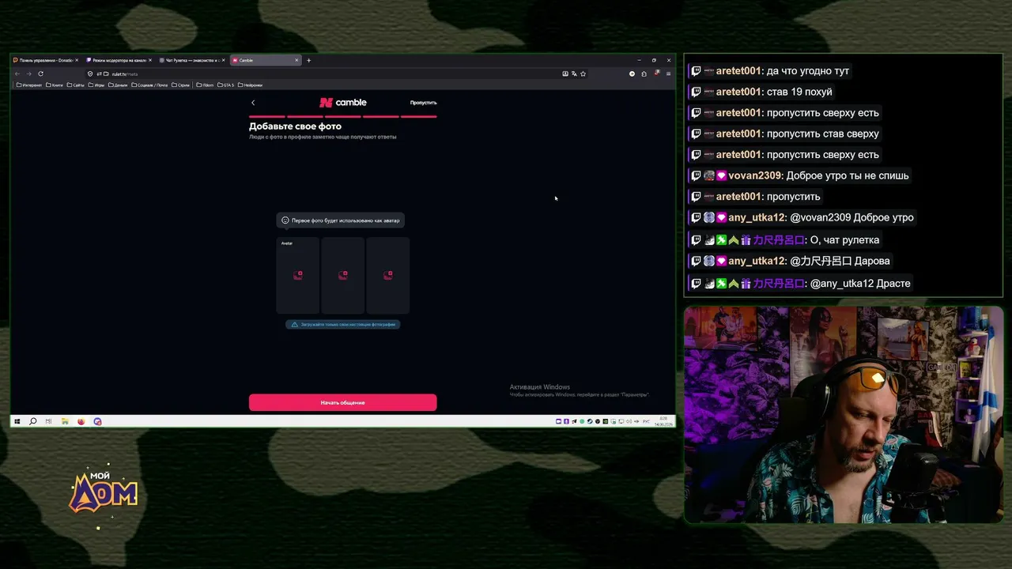
Task: Navigate back in browser
Action: click(17, 73)
